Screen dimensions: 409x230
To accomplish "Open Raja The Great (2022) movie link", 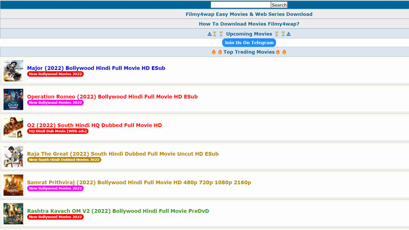I will (123, 154).
